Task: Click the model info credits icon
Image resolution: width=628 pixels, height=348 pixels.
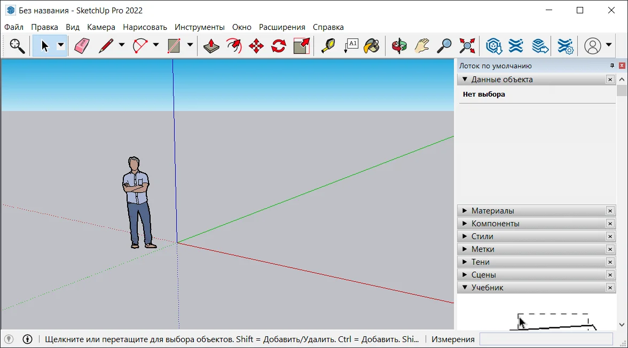Action: click(x=27, y=339)
